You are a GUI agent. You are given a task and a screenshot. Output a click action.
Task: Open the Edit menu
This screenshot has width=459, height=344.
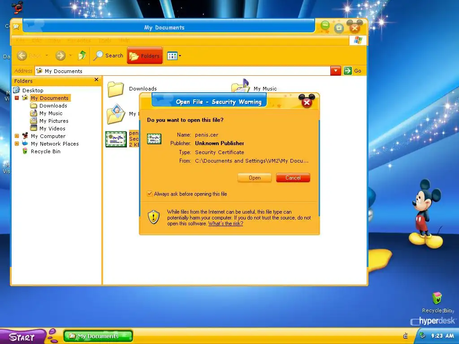coord(37,40)
